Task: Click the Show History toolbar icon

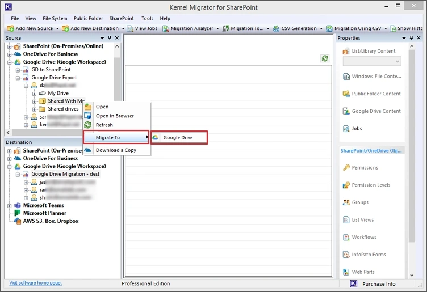Action: click(393, 28)
